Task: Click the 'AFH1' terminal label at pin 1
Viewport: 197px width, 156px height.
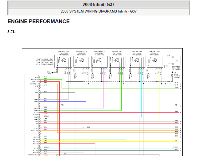Action: pos(37,77)
